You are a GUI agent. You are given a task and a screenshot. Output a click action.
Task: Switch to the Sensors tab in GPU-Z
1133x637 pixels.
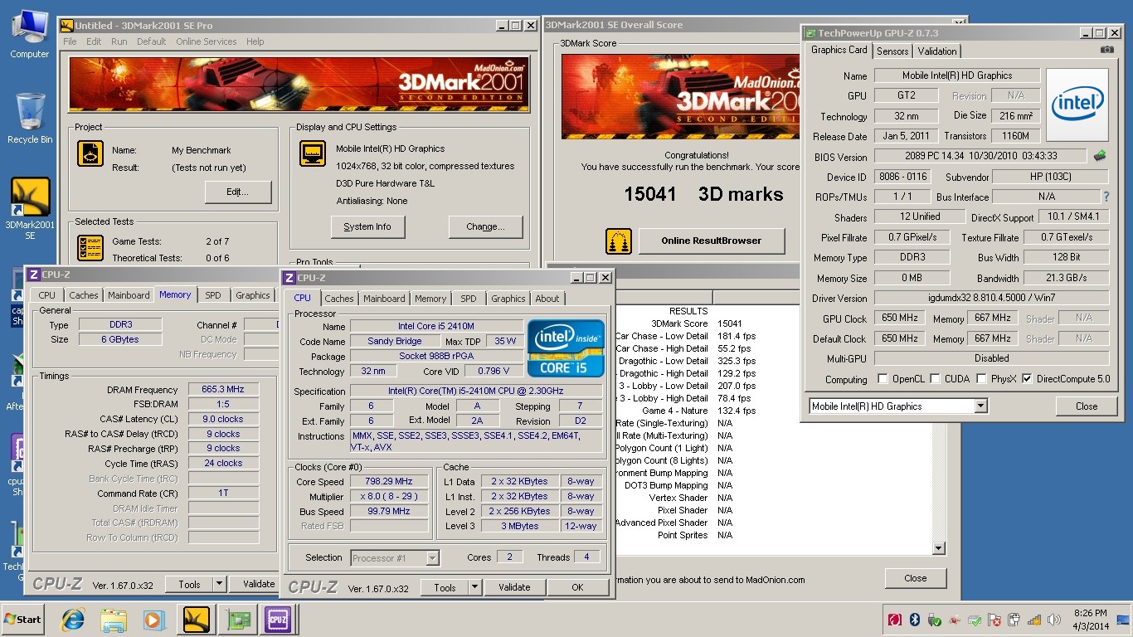point(892,51)
